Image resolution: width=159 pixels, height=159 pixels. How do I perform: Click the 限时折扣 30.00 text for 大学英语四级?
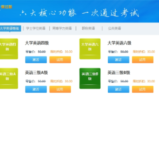61,52
